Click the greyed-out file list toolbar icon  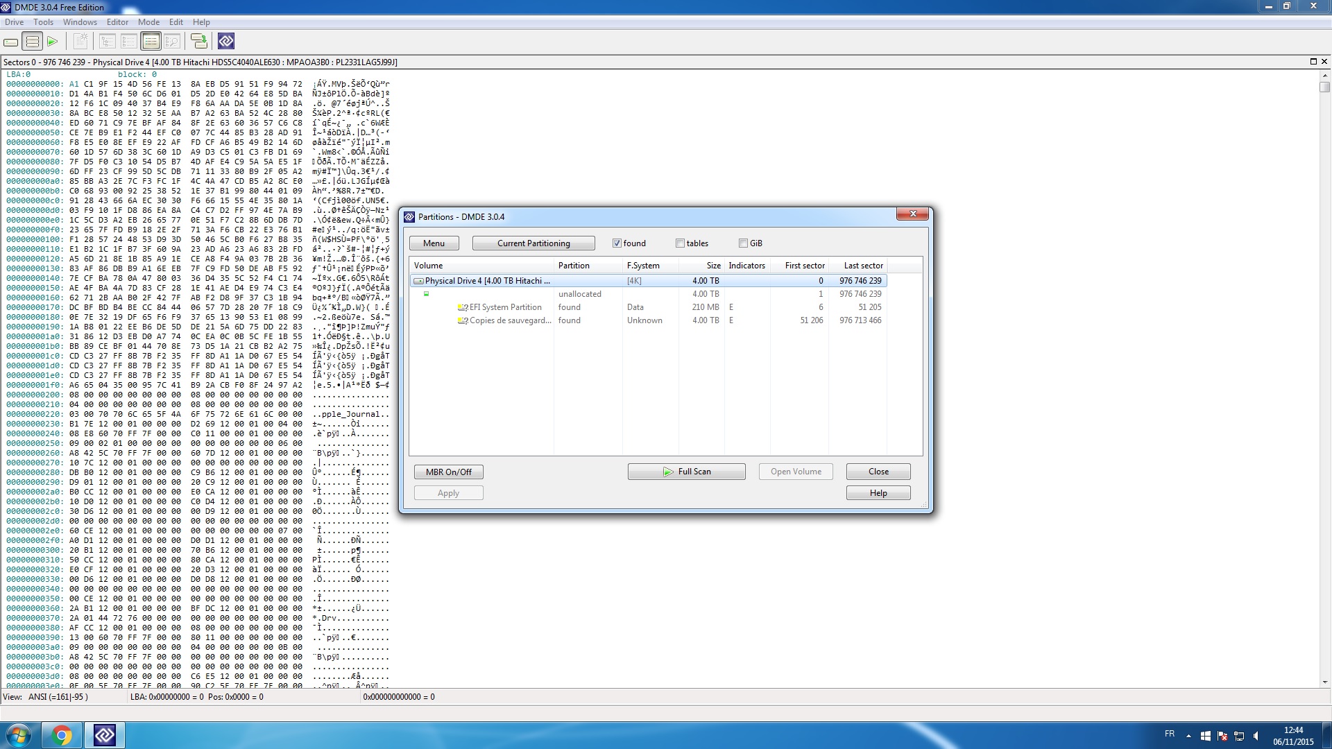tap(129, 42)
